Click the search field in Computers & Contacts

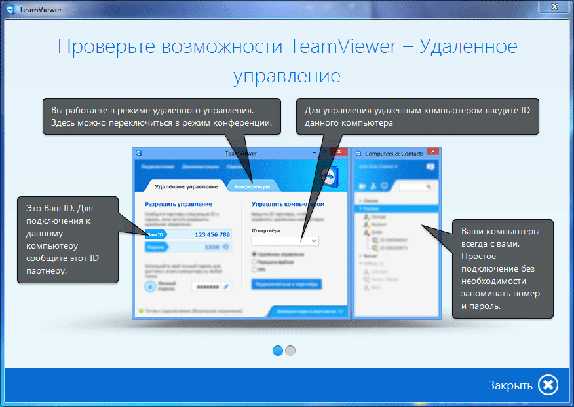point(412,186)
